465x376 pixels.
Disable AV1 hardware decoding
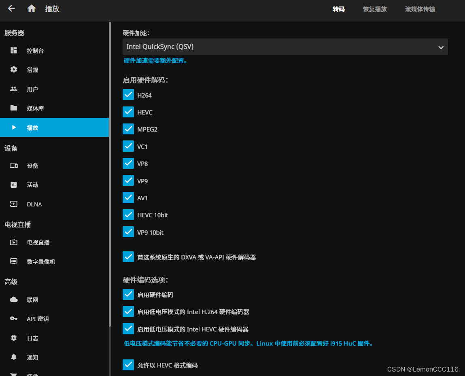pos(128,198)
